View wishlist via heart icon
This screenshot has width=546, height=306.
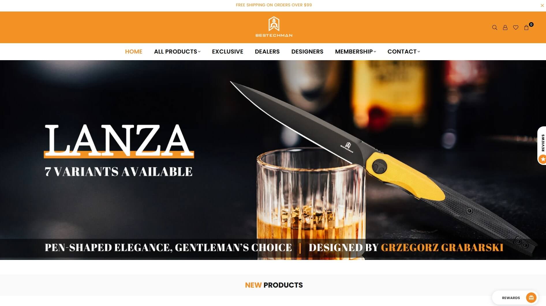click(x=516, y=28)
